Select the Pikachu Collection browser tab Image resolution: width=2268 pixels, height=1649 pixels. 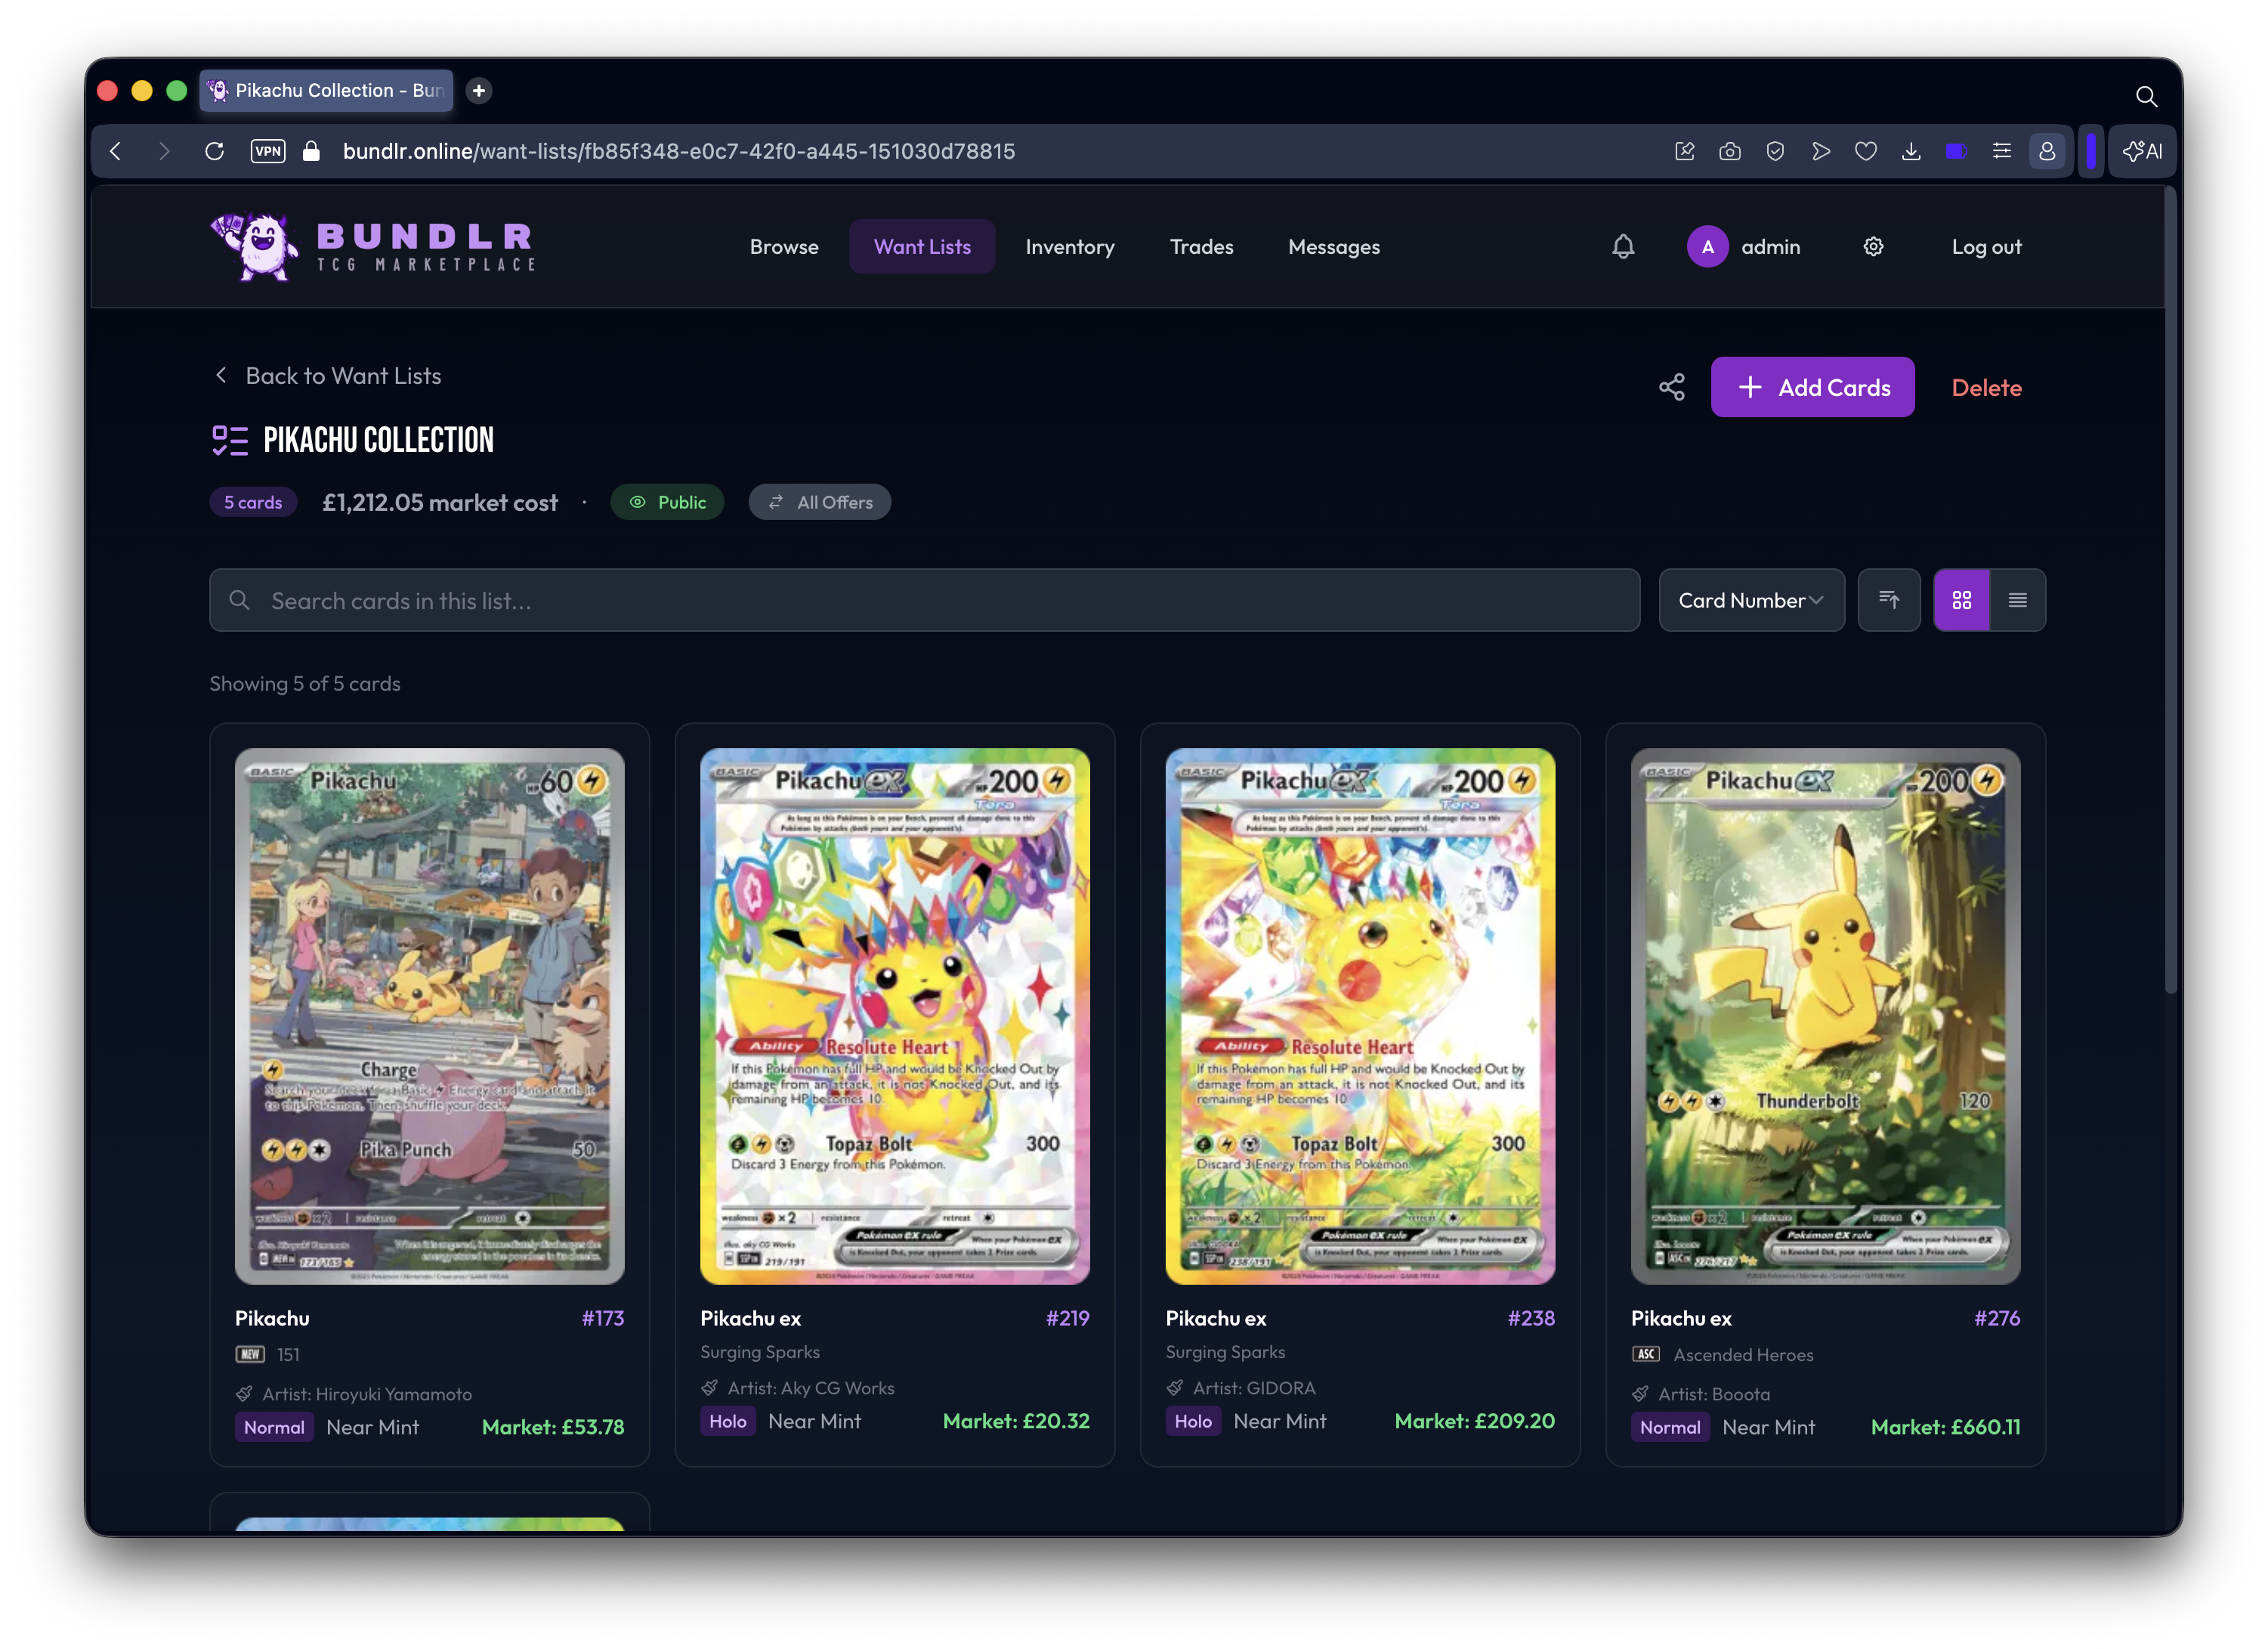[x=326, y=91]
